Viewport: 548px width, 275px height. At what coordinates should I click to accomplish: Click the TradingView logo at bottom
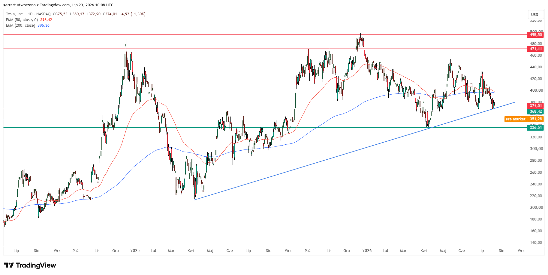(30, 265)
